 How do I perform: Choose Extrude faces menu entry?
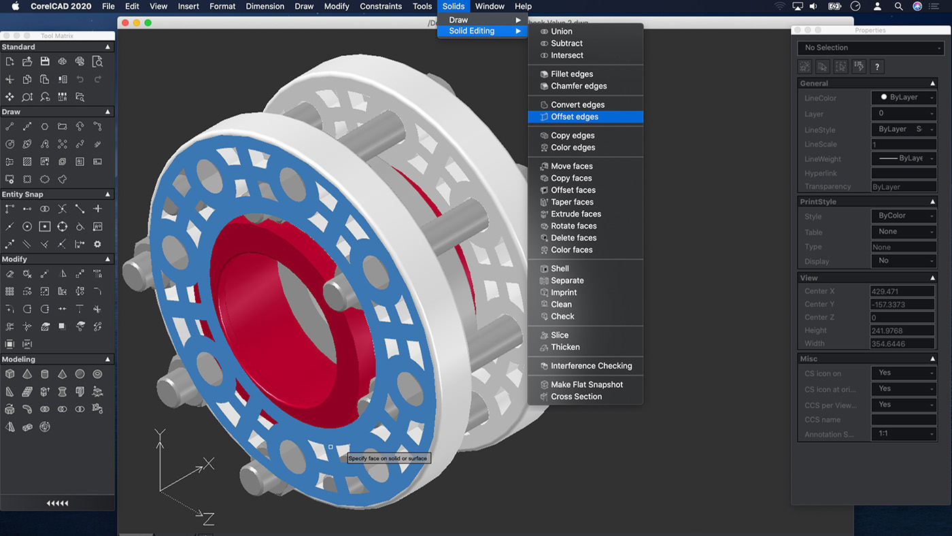[585, 214]
